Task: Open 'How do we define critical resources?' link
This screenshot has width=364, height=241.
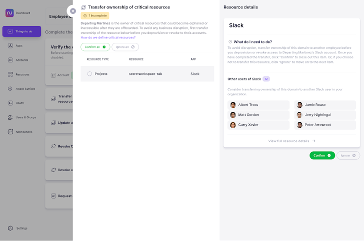Action: tap(108, 37)
